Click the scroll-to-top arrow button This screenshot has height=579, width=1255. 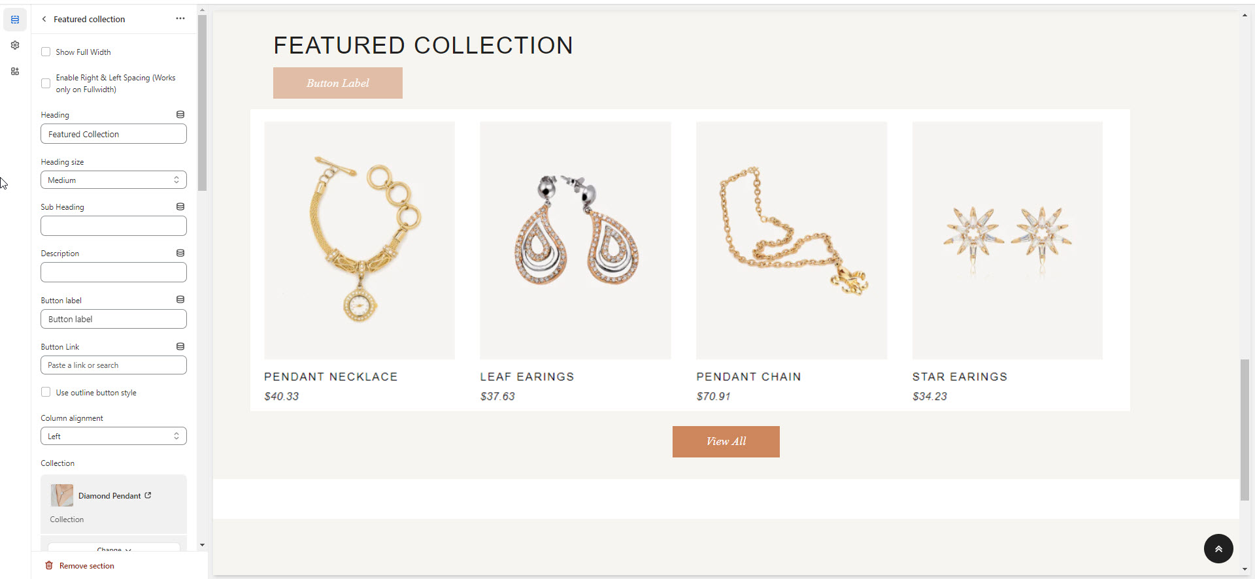[x=1218, y=548]
